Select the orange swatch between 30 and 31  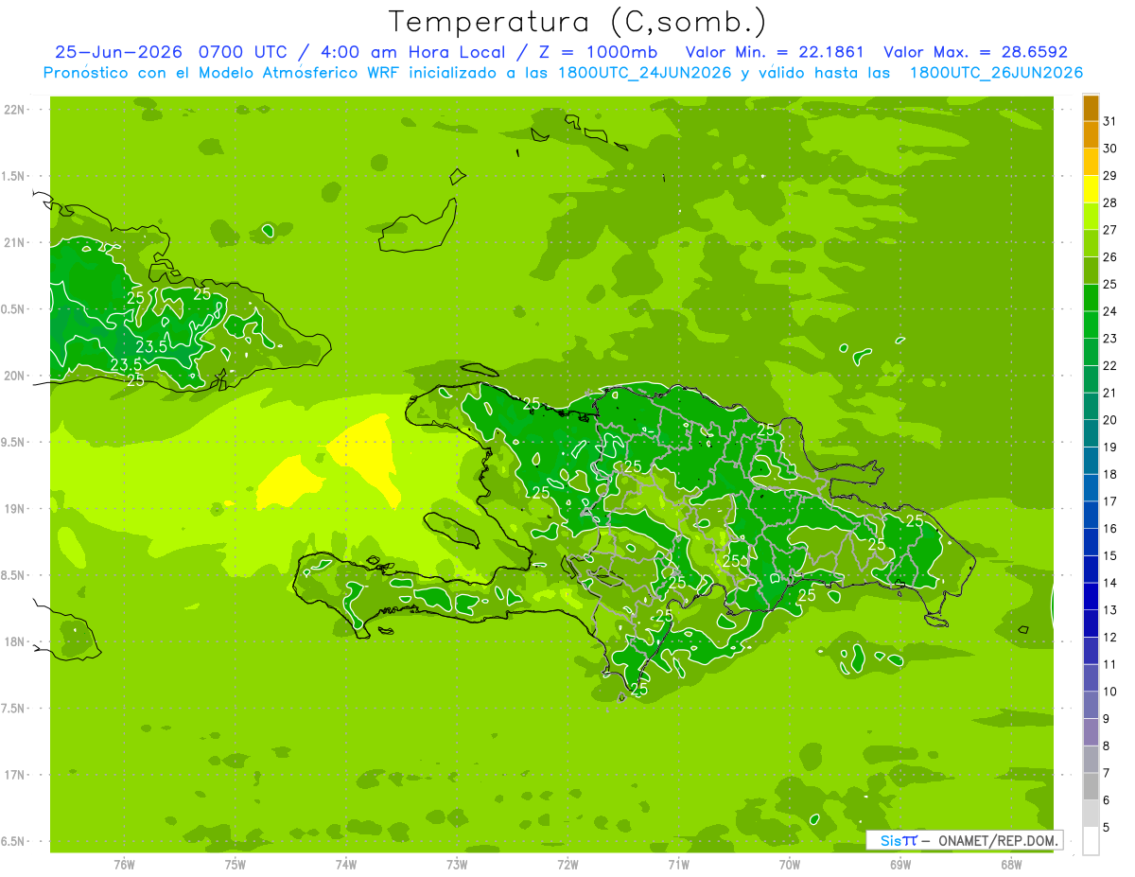[1091, 135]
